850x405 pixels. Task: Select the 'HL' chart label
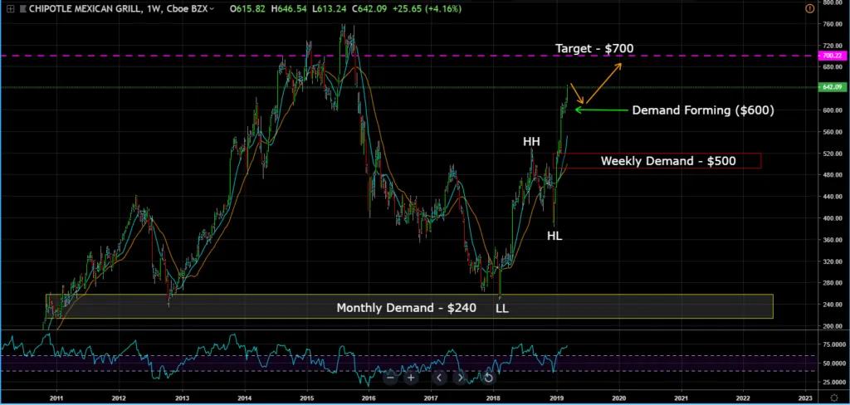pos(554,236)
